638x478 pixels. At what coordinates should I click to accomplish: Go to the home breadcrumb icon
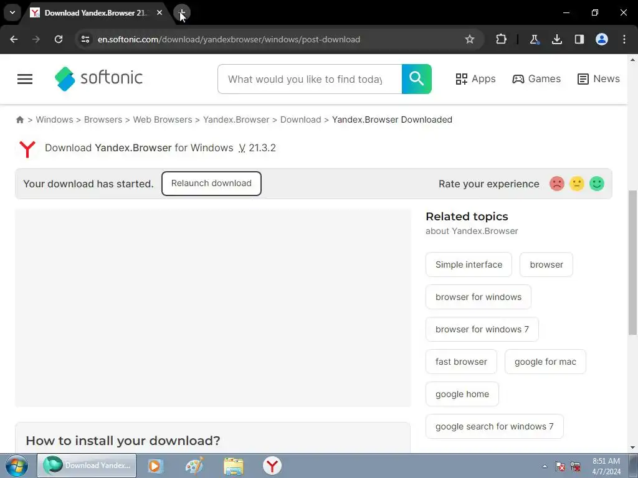click(x=19, y=119)
